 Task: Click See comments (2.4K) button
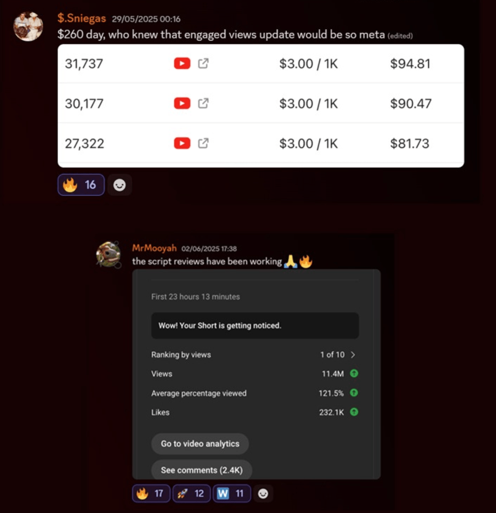tap(201, 470)
